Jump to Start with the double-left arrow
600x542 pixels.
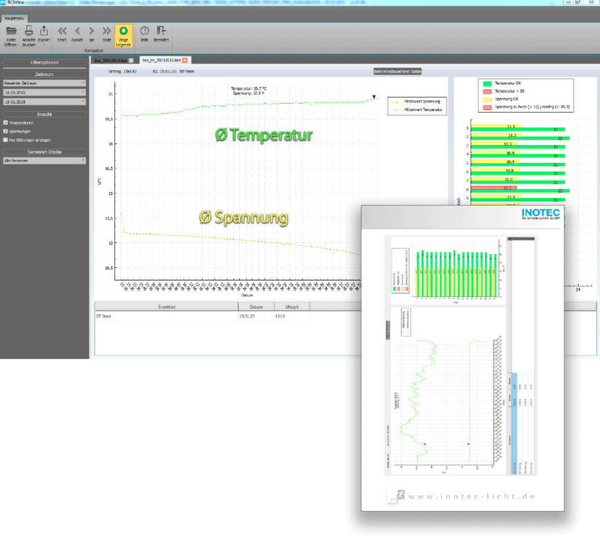tap(62, 31)
